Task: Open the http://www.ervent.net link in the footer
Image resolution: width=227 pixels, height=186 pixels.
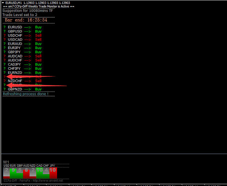Action: coord(48,181)
